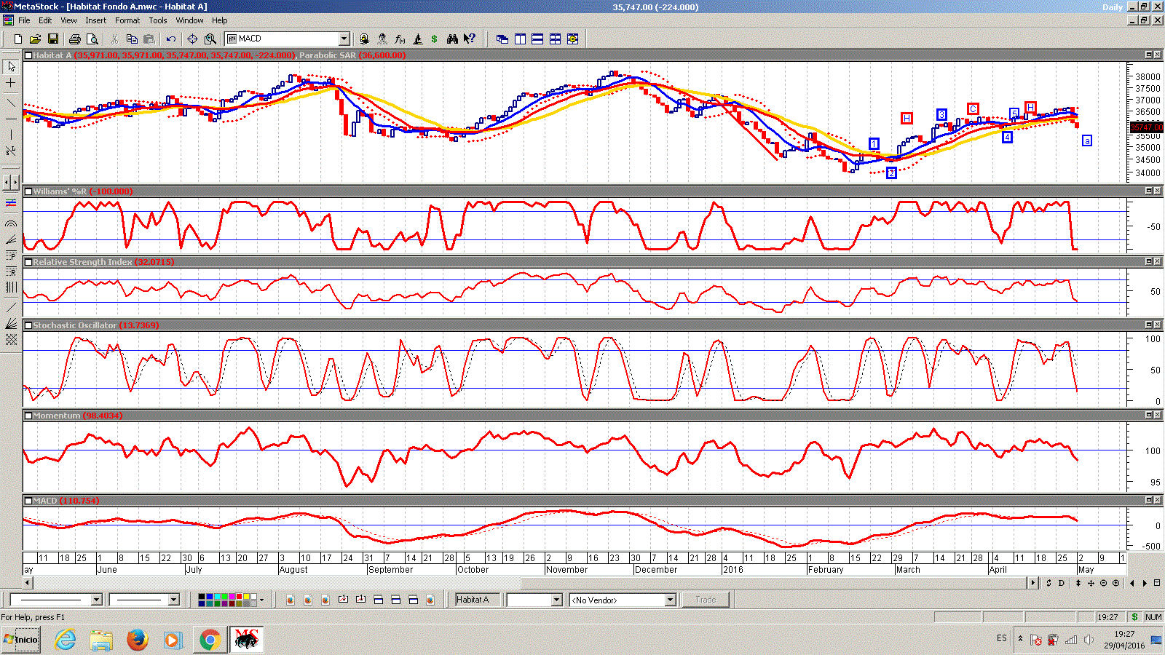Click the System Tester microscope icon
1165x655 pixels.
click(x=418, y=39)
